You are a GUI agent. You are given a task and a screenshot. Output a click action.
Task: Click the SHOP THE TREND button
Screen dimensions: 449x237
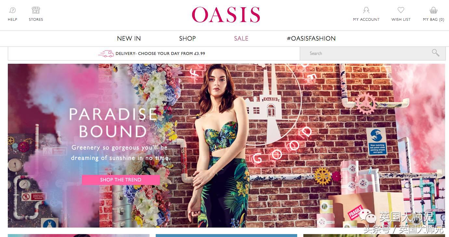[x=121, y=180]
